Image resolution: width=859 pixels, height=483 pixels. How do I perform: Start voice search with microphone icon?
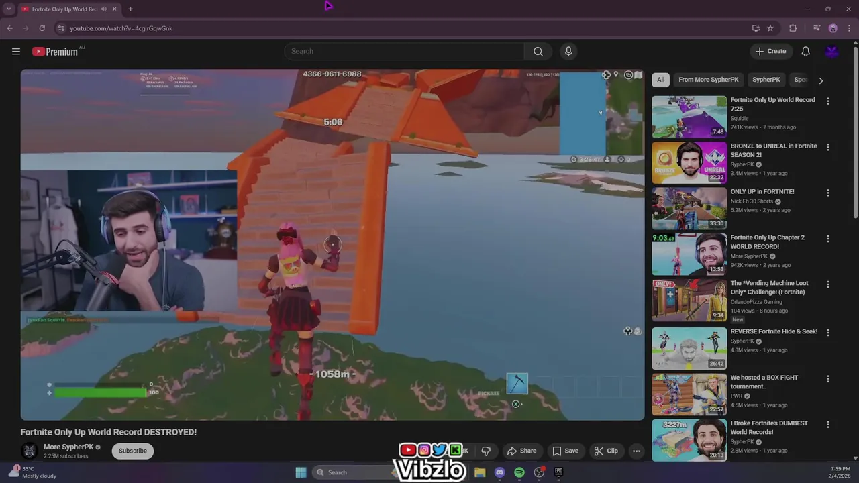click(x=568, y=52)
